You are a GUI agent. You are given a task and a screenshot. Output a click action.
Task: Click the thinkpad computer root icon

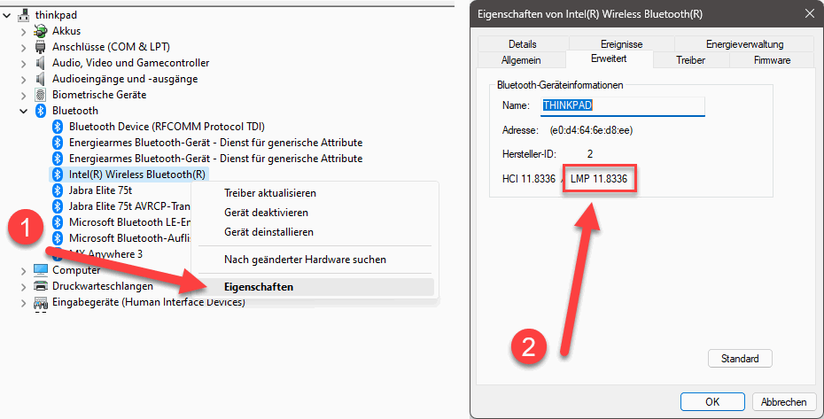tap(24, 15)
